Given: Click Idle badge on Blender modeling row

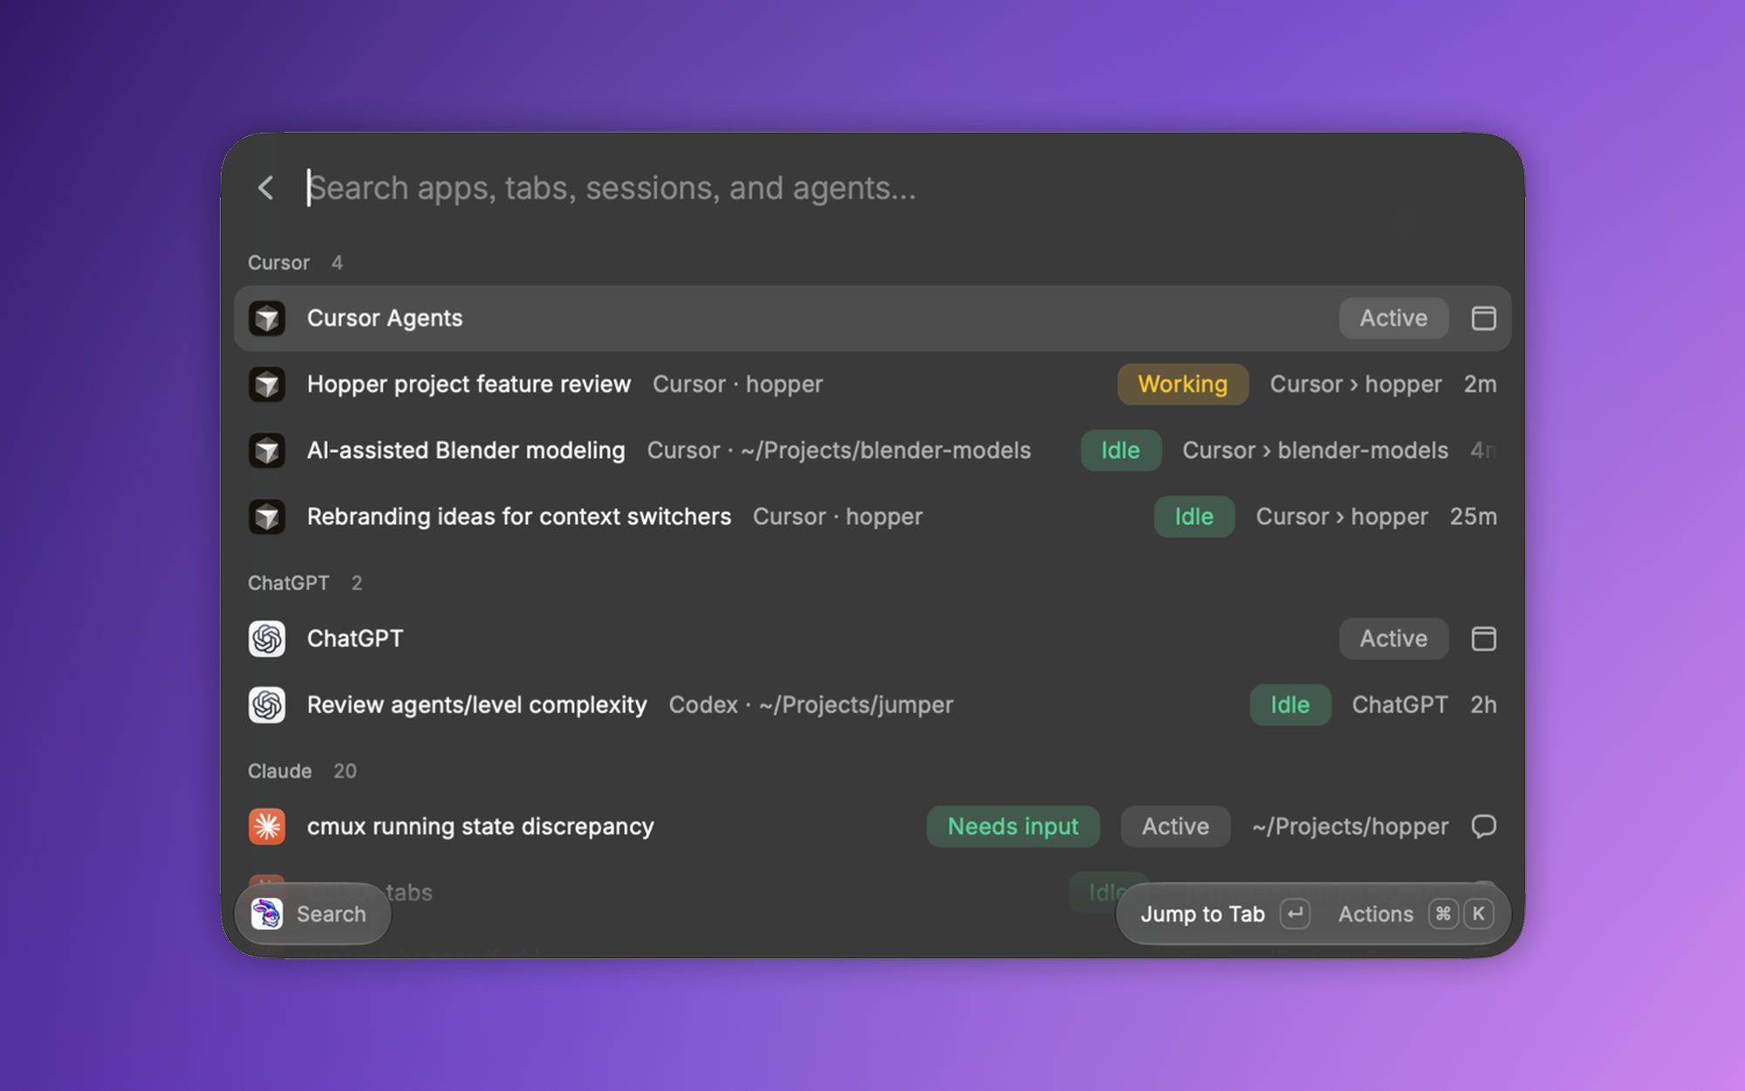Looking at the screenshot, I should (1120, 450).
